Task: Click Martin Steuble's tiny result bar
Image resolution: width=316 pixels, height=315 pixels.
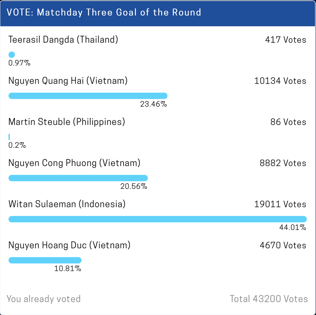Action: (9, 137)
